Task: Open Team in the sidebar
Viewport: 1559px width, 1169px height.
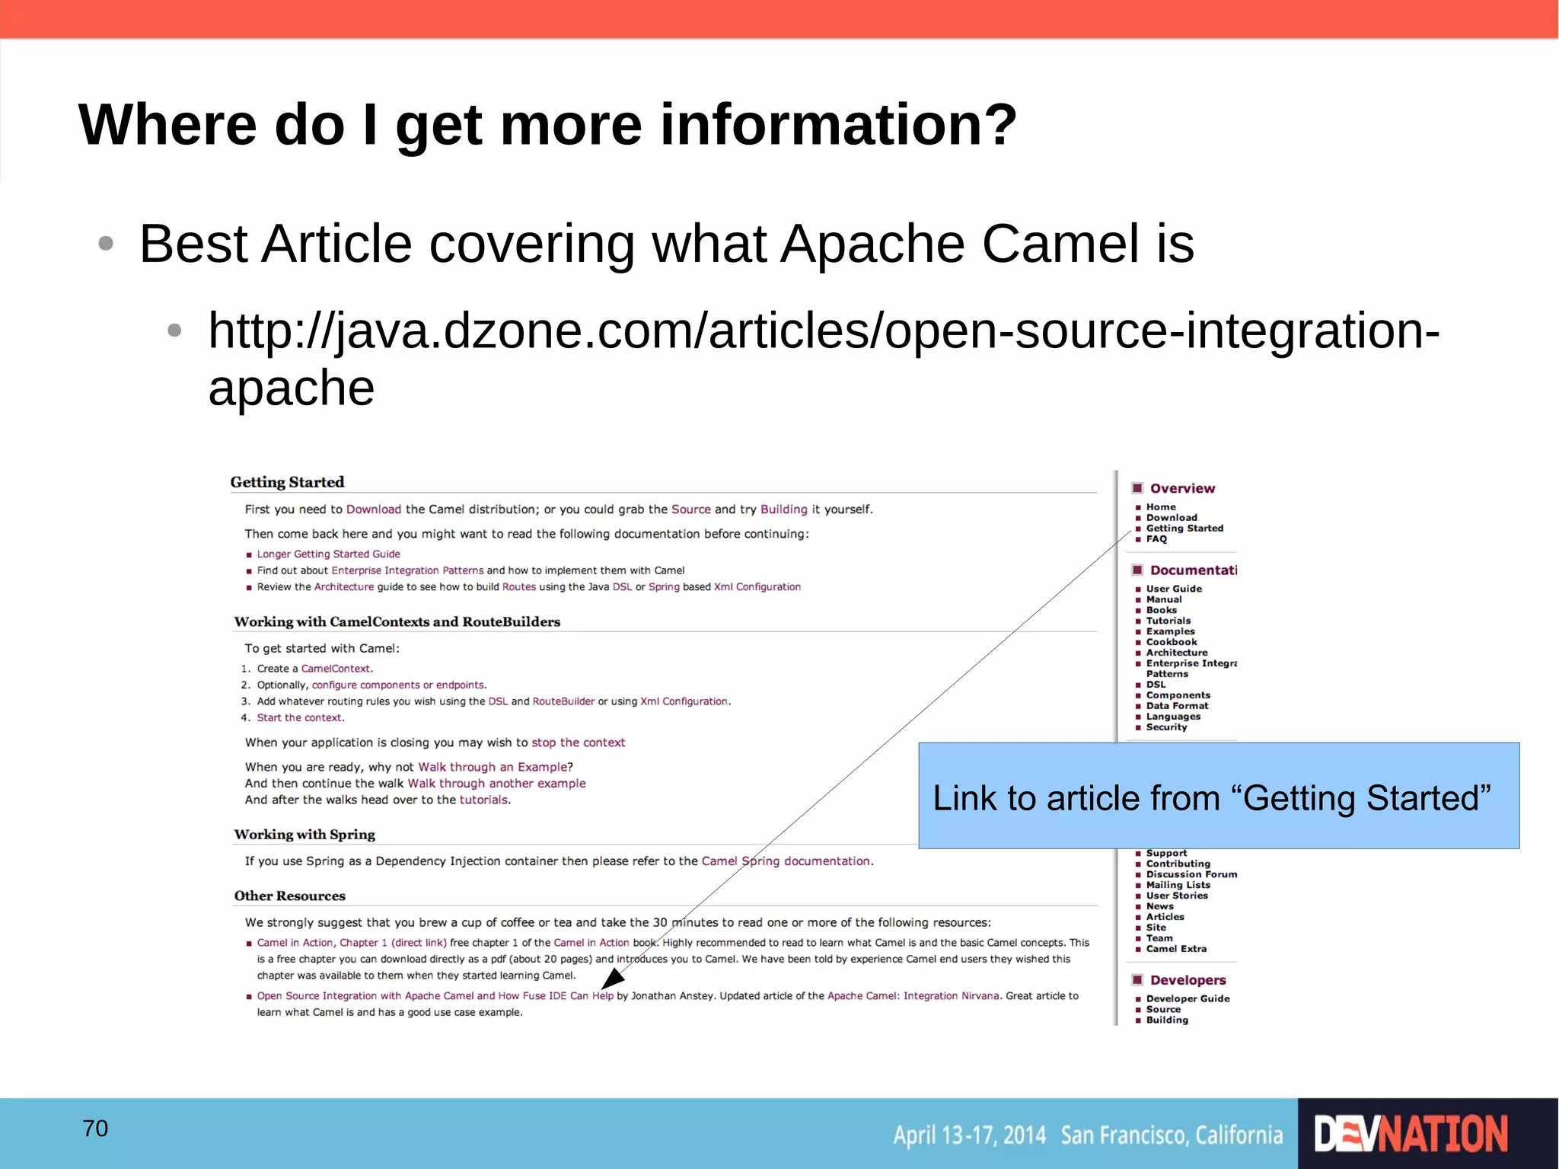Action: 1159,938
